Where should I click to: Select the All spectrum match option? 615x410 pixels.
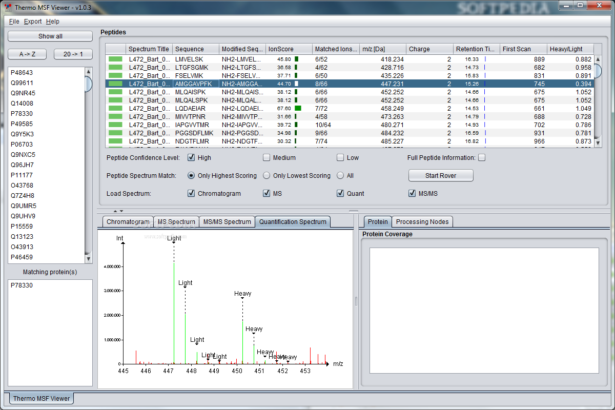coord(340,175)
